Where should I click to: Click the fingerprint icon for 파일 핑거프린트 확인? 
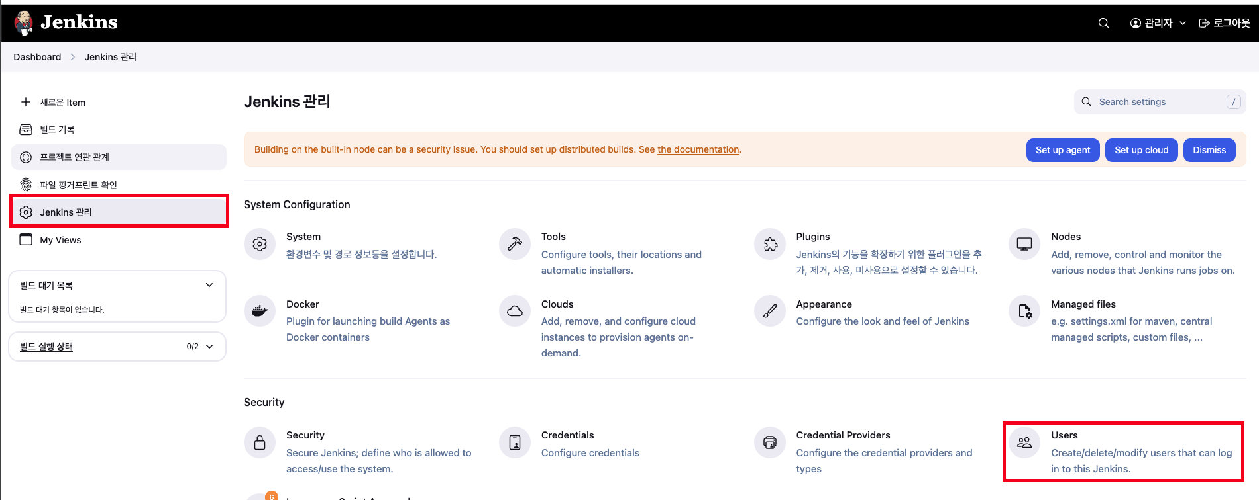tap(26, 185)
